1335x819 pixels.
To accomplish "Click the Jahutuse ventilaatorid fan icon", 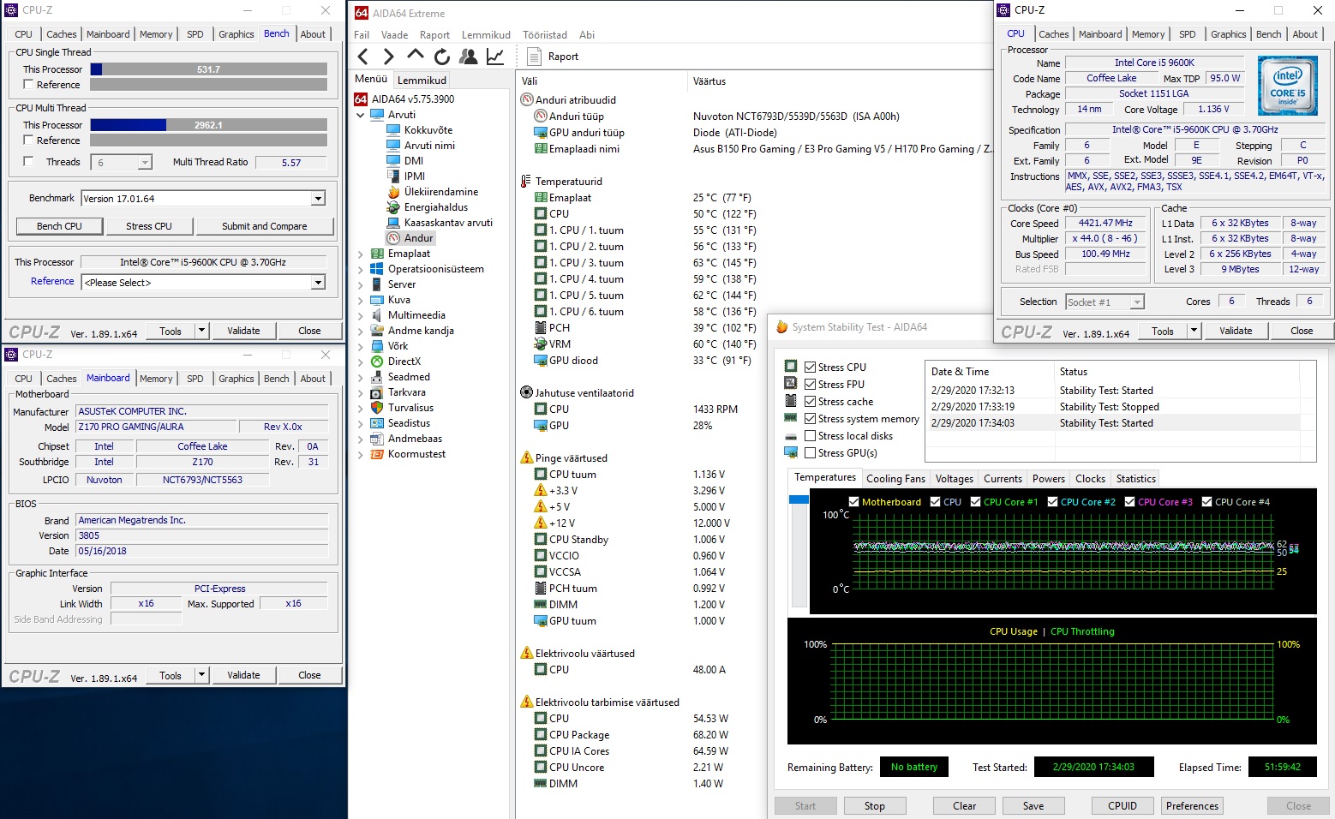I will pos(527,392).
